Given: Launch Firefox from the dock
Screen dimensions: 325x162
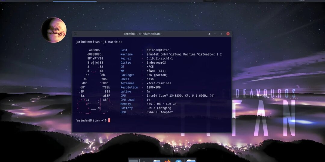Looking at the screenshot, I should [x=168, y=161].
